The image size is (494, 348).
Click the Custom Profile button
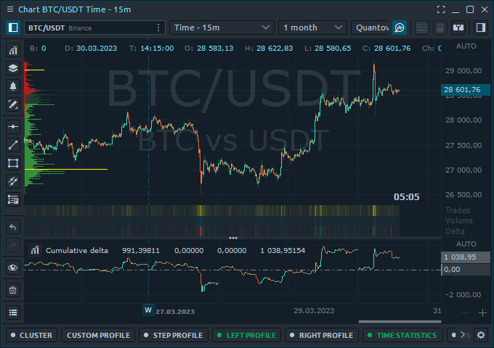click(x=98, y=335)
